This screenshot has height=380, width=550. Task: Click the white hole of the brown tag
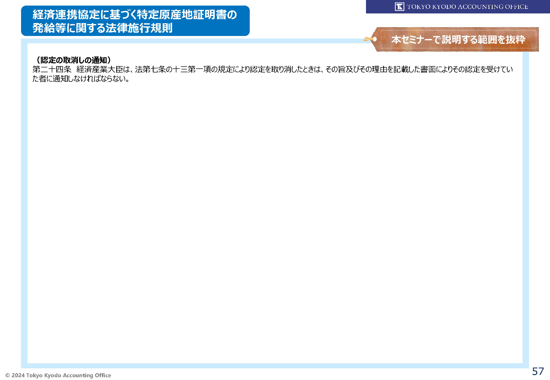click(x=375, y=39)
